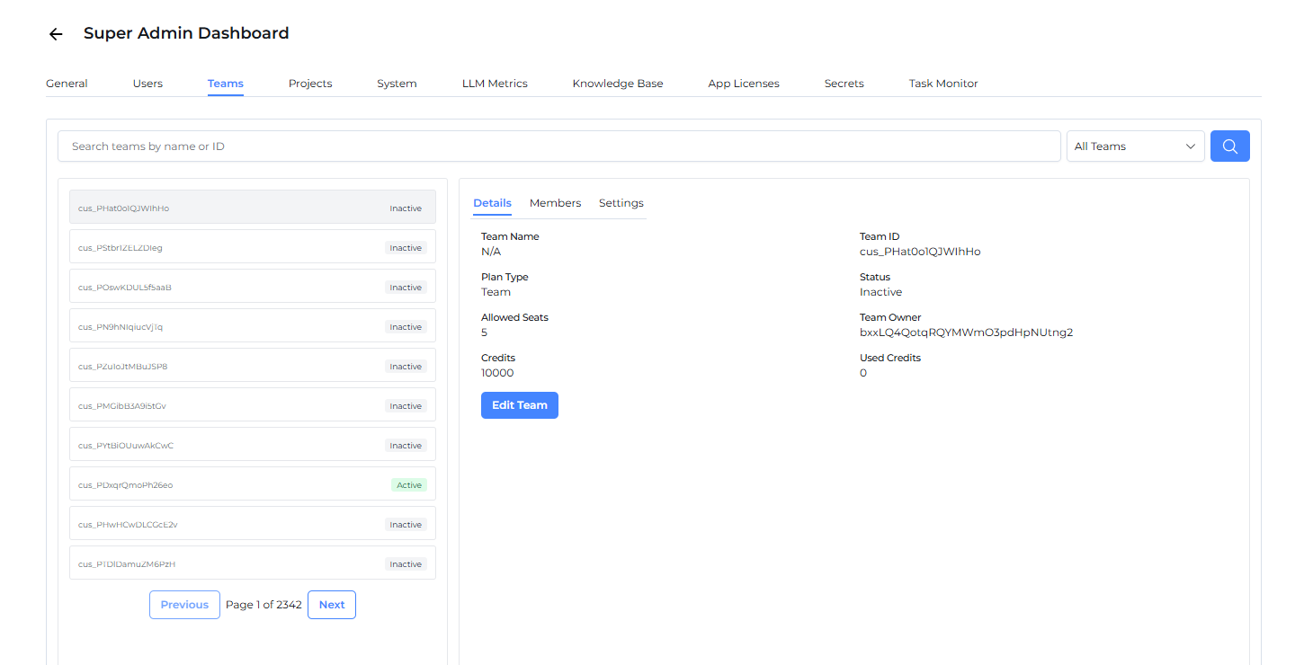This screenshot has width=1304, height=665.
Task: Select team cus_PMGibB3A9i5tGv in the list
Action: [253, 404]
